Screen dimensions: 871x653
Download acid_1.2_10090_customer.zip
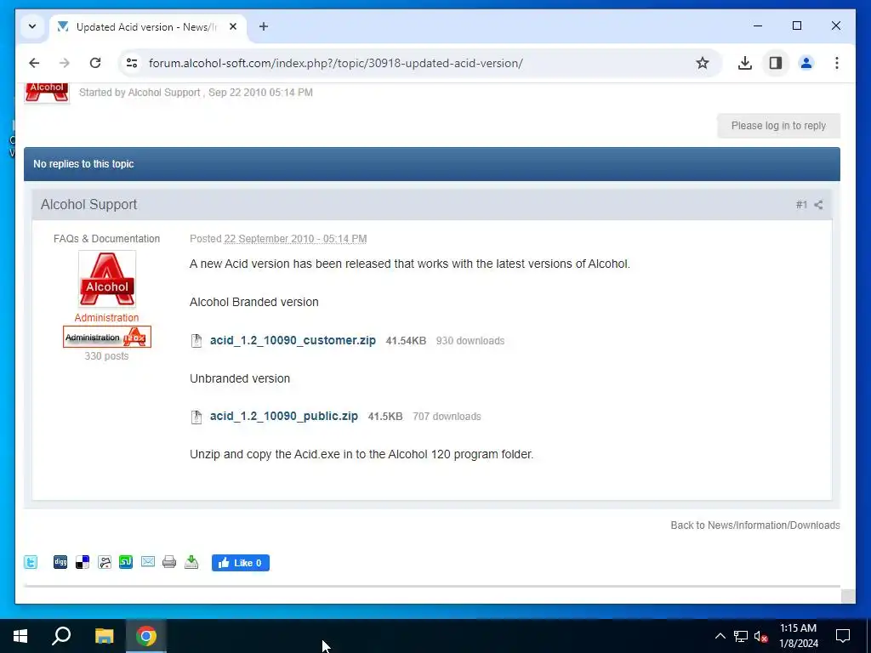click(x=293, y=340)
